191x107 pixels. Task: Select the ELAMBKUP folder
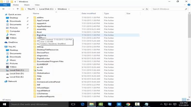click(x=42, y=64)
